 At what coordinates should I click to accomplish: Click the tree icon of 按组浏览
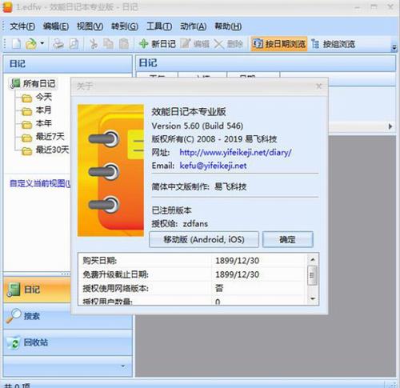pyautogui.click(x=315, y=44)
